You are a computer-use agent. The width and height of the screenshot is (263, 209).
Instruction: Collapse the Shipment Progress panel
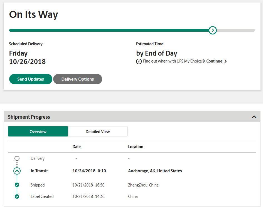coord(254,117)
